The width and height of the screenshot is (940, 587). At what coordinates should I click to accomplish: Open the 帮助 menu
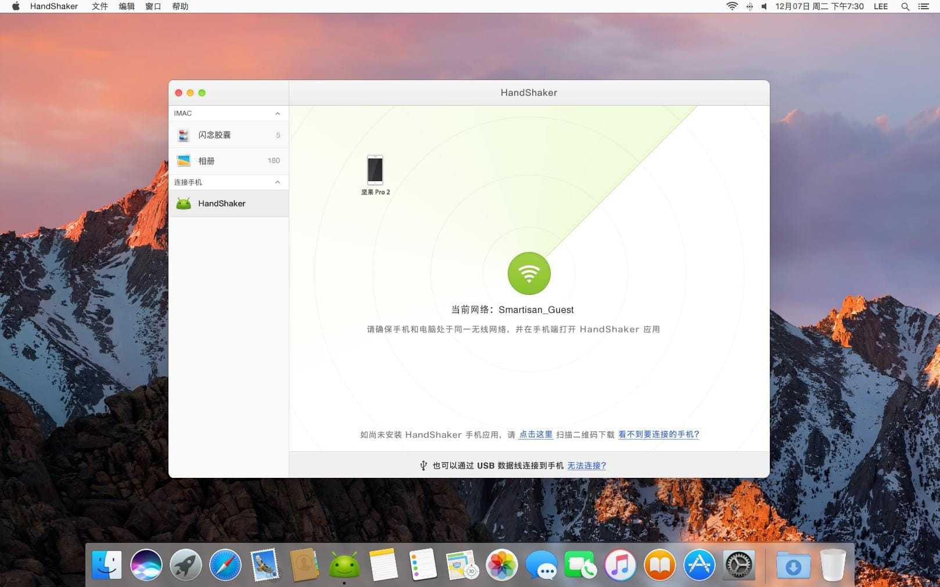point(180,6)
